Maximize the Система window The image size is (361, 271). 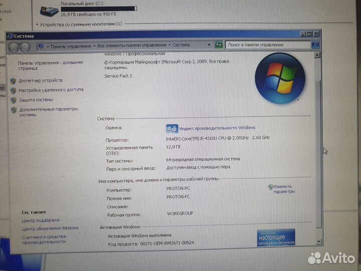pyautogui.click(x=309, y=34)
